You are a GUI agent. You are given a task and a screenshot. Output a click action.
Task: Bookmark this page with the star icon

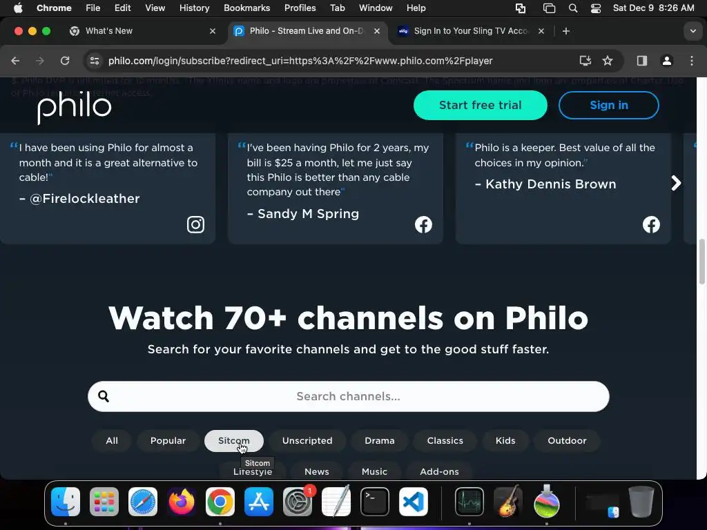(x=608, y=61)
